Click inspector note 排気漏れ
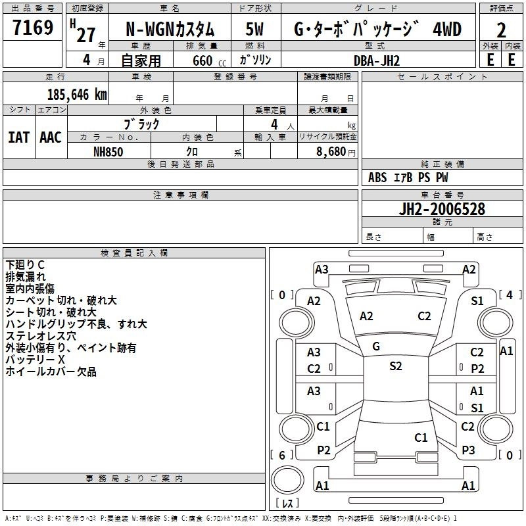This screenshot has height=526, width=526. pos(26,277)
